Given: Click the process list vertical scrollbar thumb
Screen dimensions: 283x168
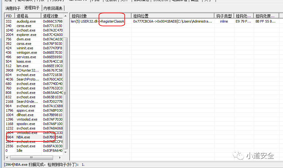Looking at the screenshot, I should [65, 93].
